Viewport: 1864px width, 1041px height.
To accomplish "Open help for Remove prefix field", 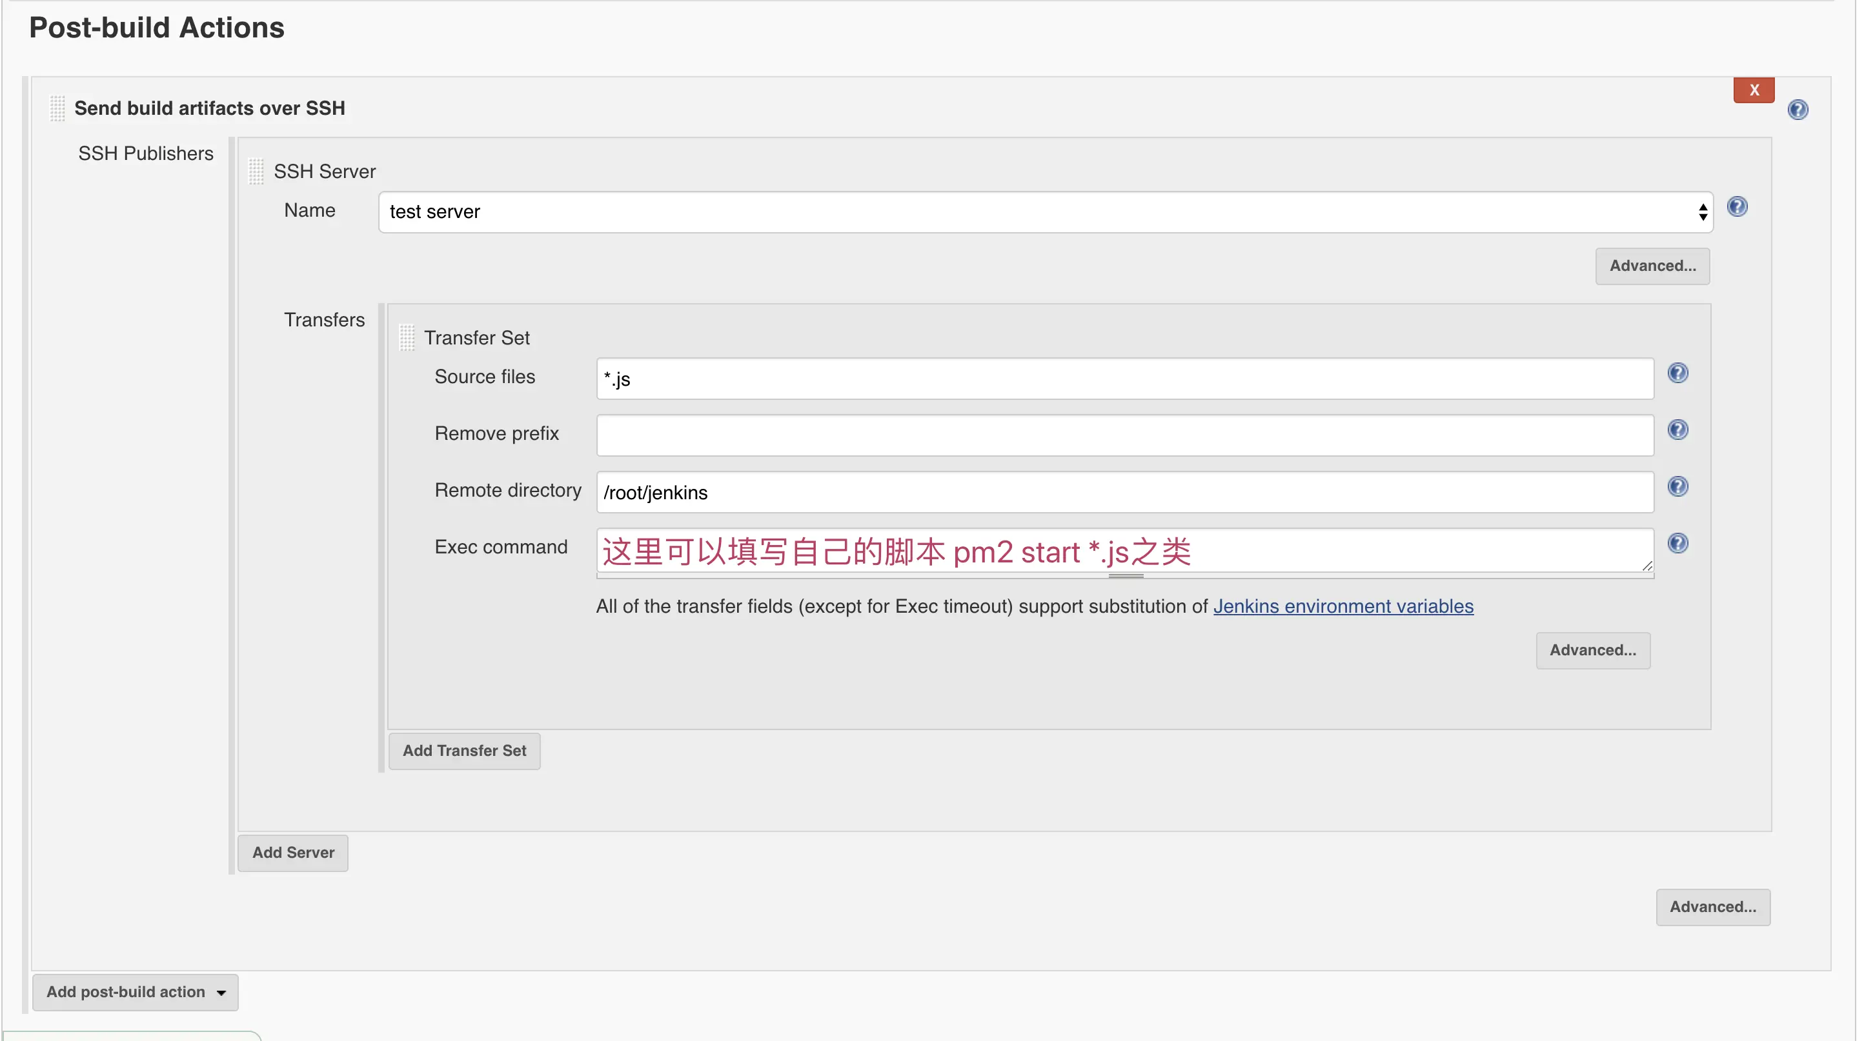I will click(x=1677, y=430).
